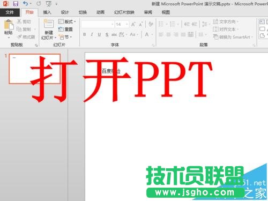Open the clipboard group dialog launcher

click(36, 45)
